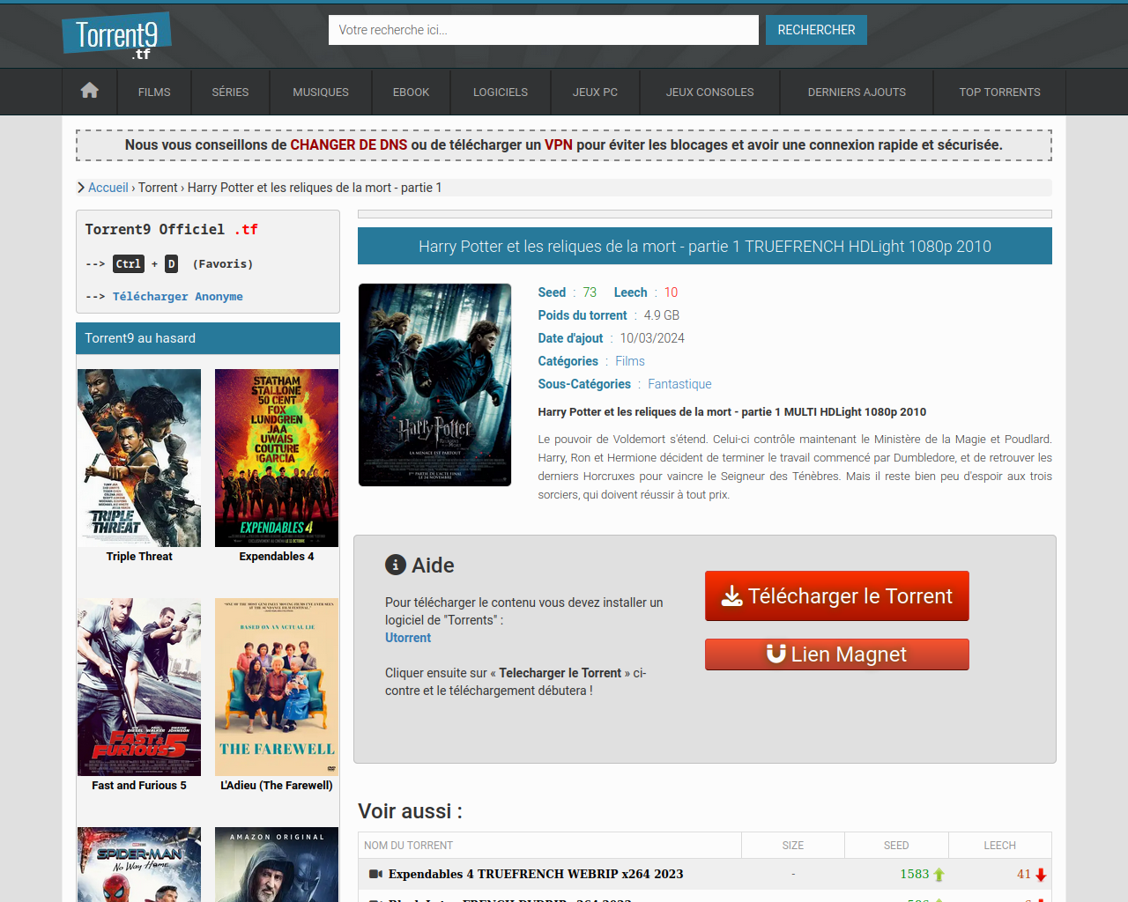Open the Films category link
The height and width of the screenshot is (902, 1128).
click(630, 361)
